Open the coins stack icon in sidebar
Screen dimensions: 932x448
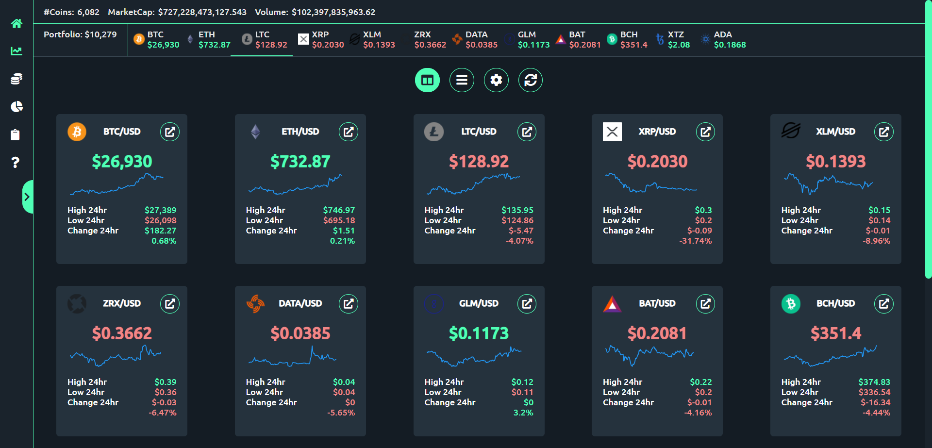pyautogui.click(x=17, y=79)
